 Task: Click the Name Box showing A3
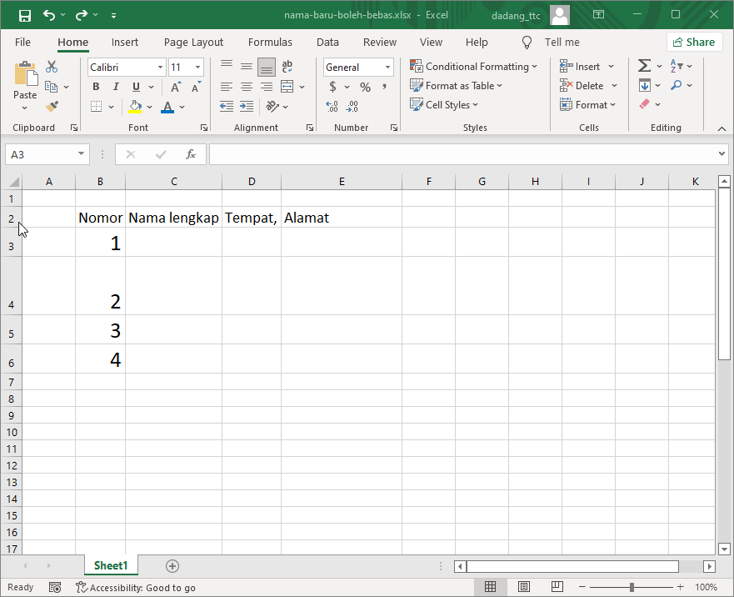[40, 154]
